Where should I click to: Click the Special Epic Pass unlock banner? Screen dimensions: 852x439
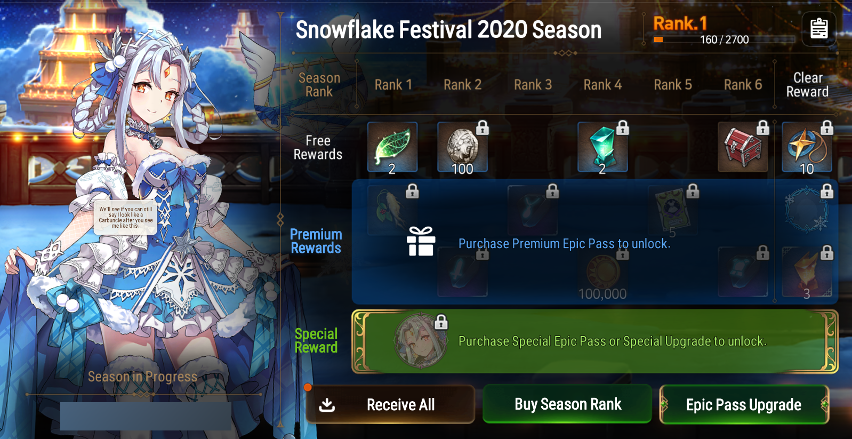tap(594, 341)
